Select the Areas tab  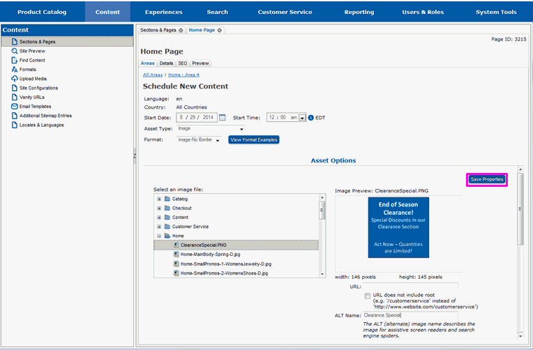click(x=148, y=63)
